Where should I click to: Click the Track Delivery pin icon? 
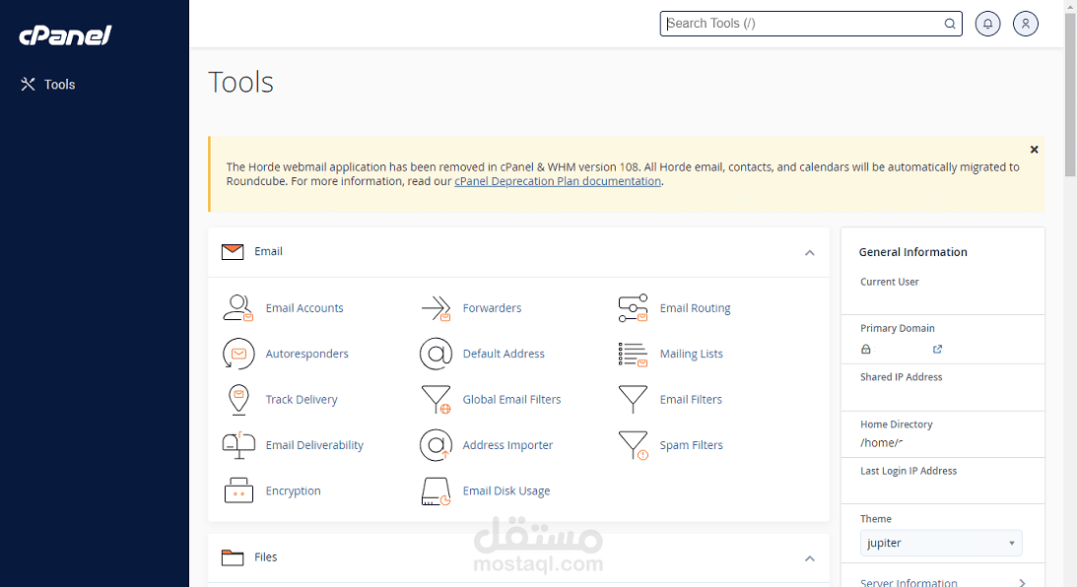(238, 400)
